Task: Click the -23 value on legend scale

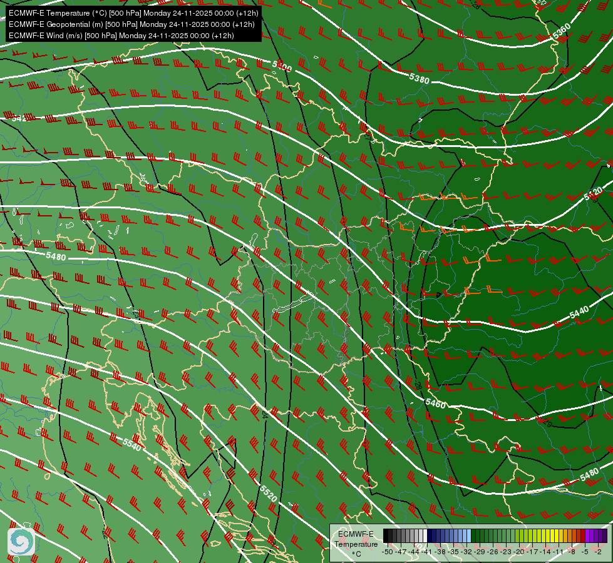Action: [x=506, y=552]
